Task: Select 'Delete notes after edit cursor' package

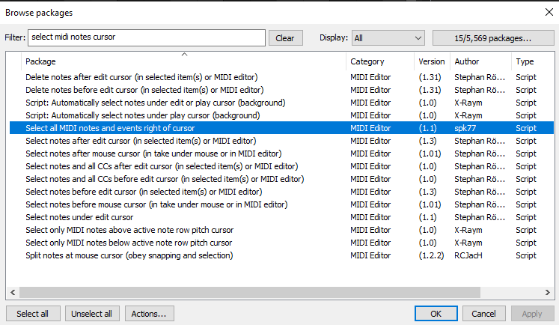Action: [141, 77]
